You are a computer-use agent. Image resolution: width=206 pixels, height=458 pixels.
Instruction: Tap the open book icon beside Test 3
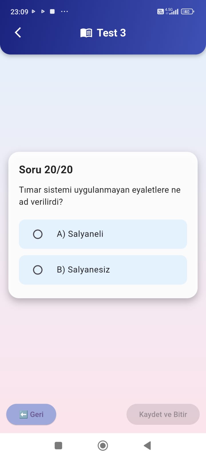point(86,33)
